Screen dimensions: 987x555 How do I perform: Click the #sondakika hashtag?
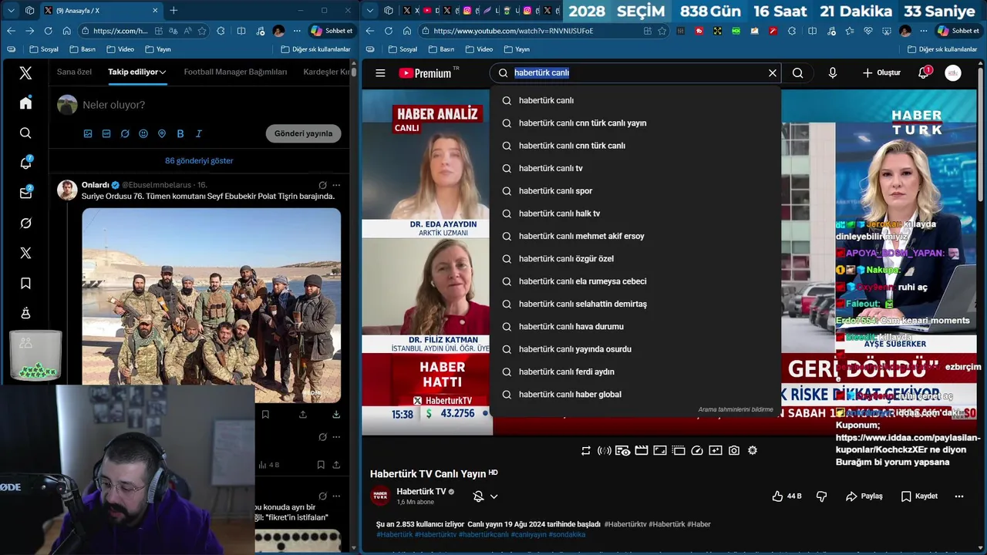click(x=567, y=535)
